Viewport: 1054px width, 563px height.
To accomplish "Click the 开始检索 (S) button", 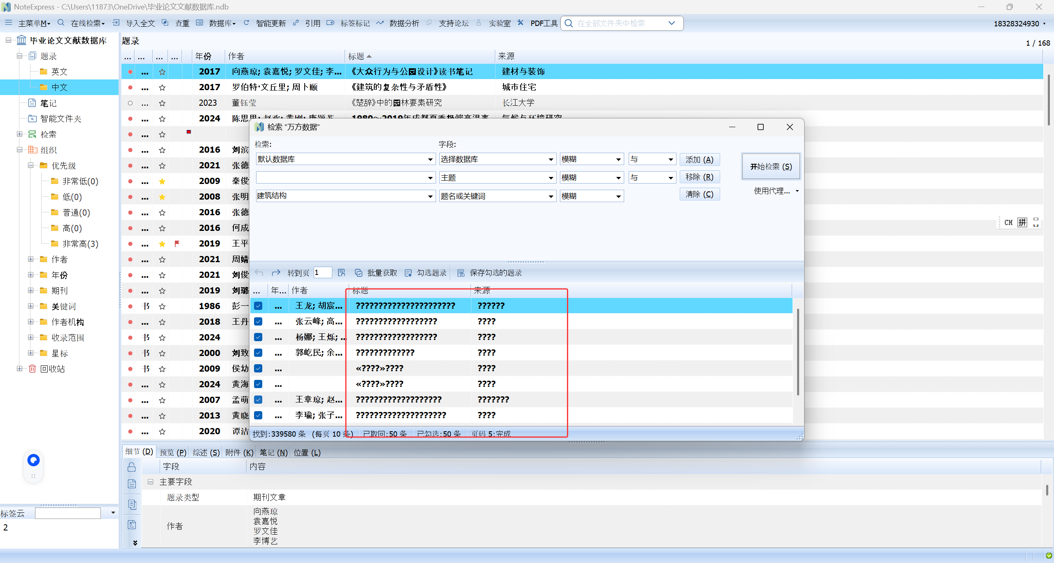I will [771, 166].
